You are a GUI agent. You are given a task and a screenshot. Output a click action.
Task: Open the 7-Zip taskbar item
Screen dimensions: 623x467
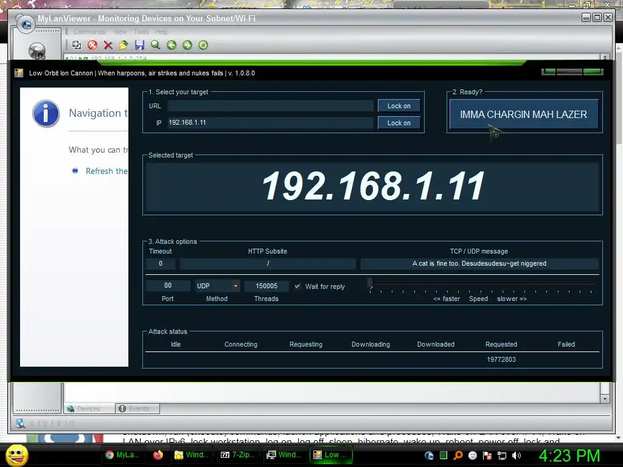238,455
